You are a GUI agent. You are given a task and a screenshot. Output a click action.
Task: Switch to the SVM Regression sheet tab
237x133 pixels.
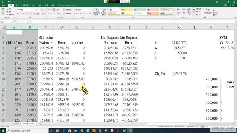28,123
